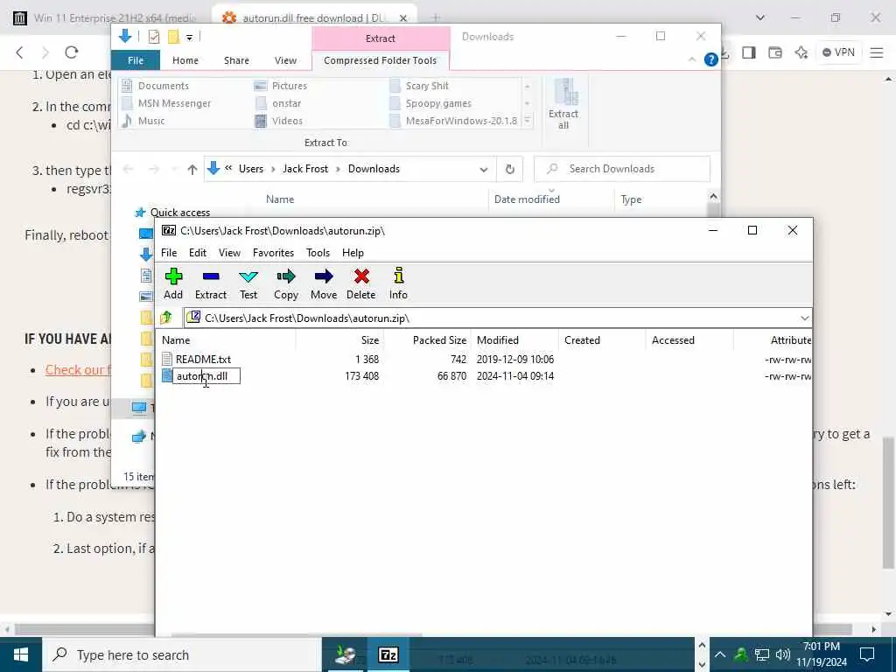896x672 pixels.
Task: Open Explorer File tab
Action: [x=136, y=60]
